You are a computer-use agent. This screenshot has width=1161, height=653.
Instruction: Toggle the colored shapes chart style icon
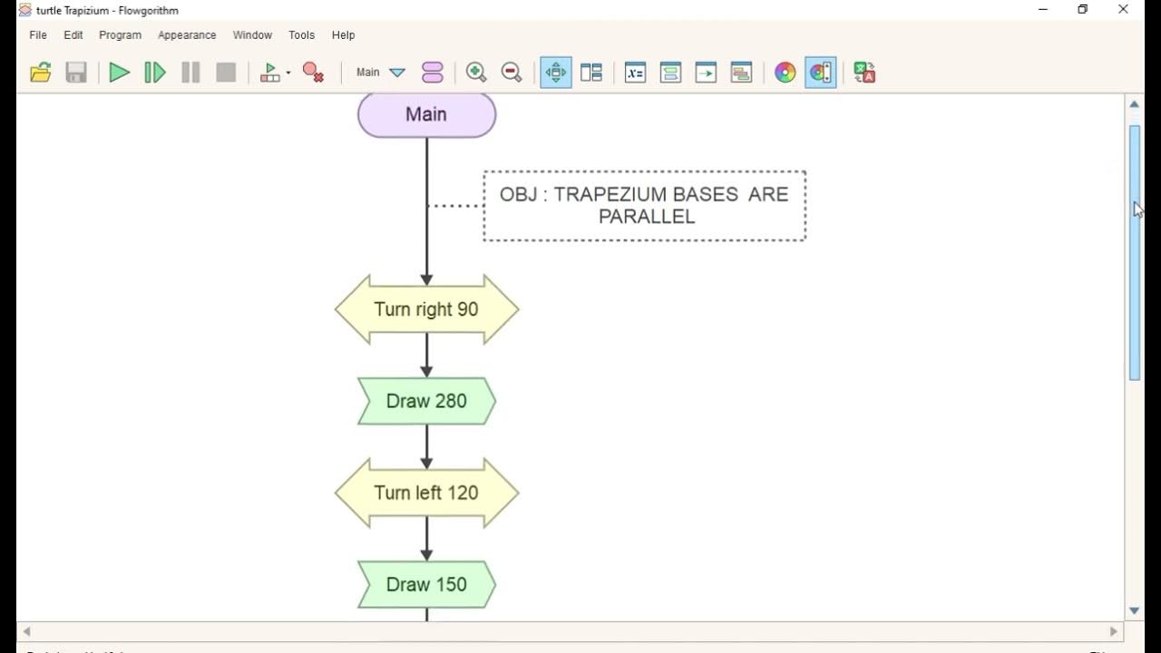click(821, 73)
